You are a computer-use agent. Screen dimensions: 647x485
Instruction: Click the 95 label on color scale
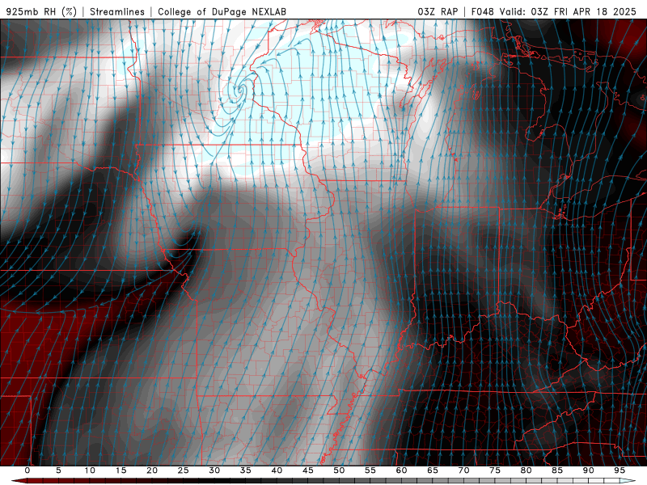coord(620,470)
